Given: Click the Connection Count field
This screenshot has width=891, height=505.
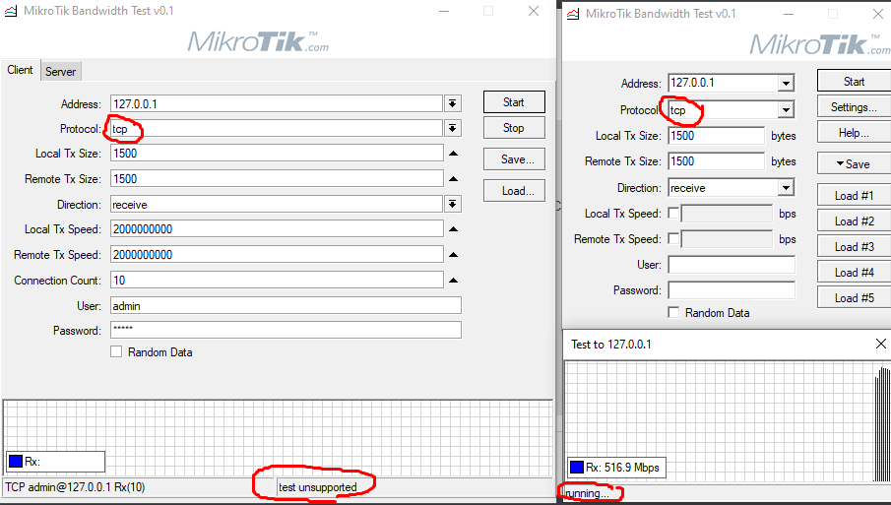Looking at the screenshot, I should click(x=277, y=280).
